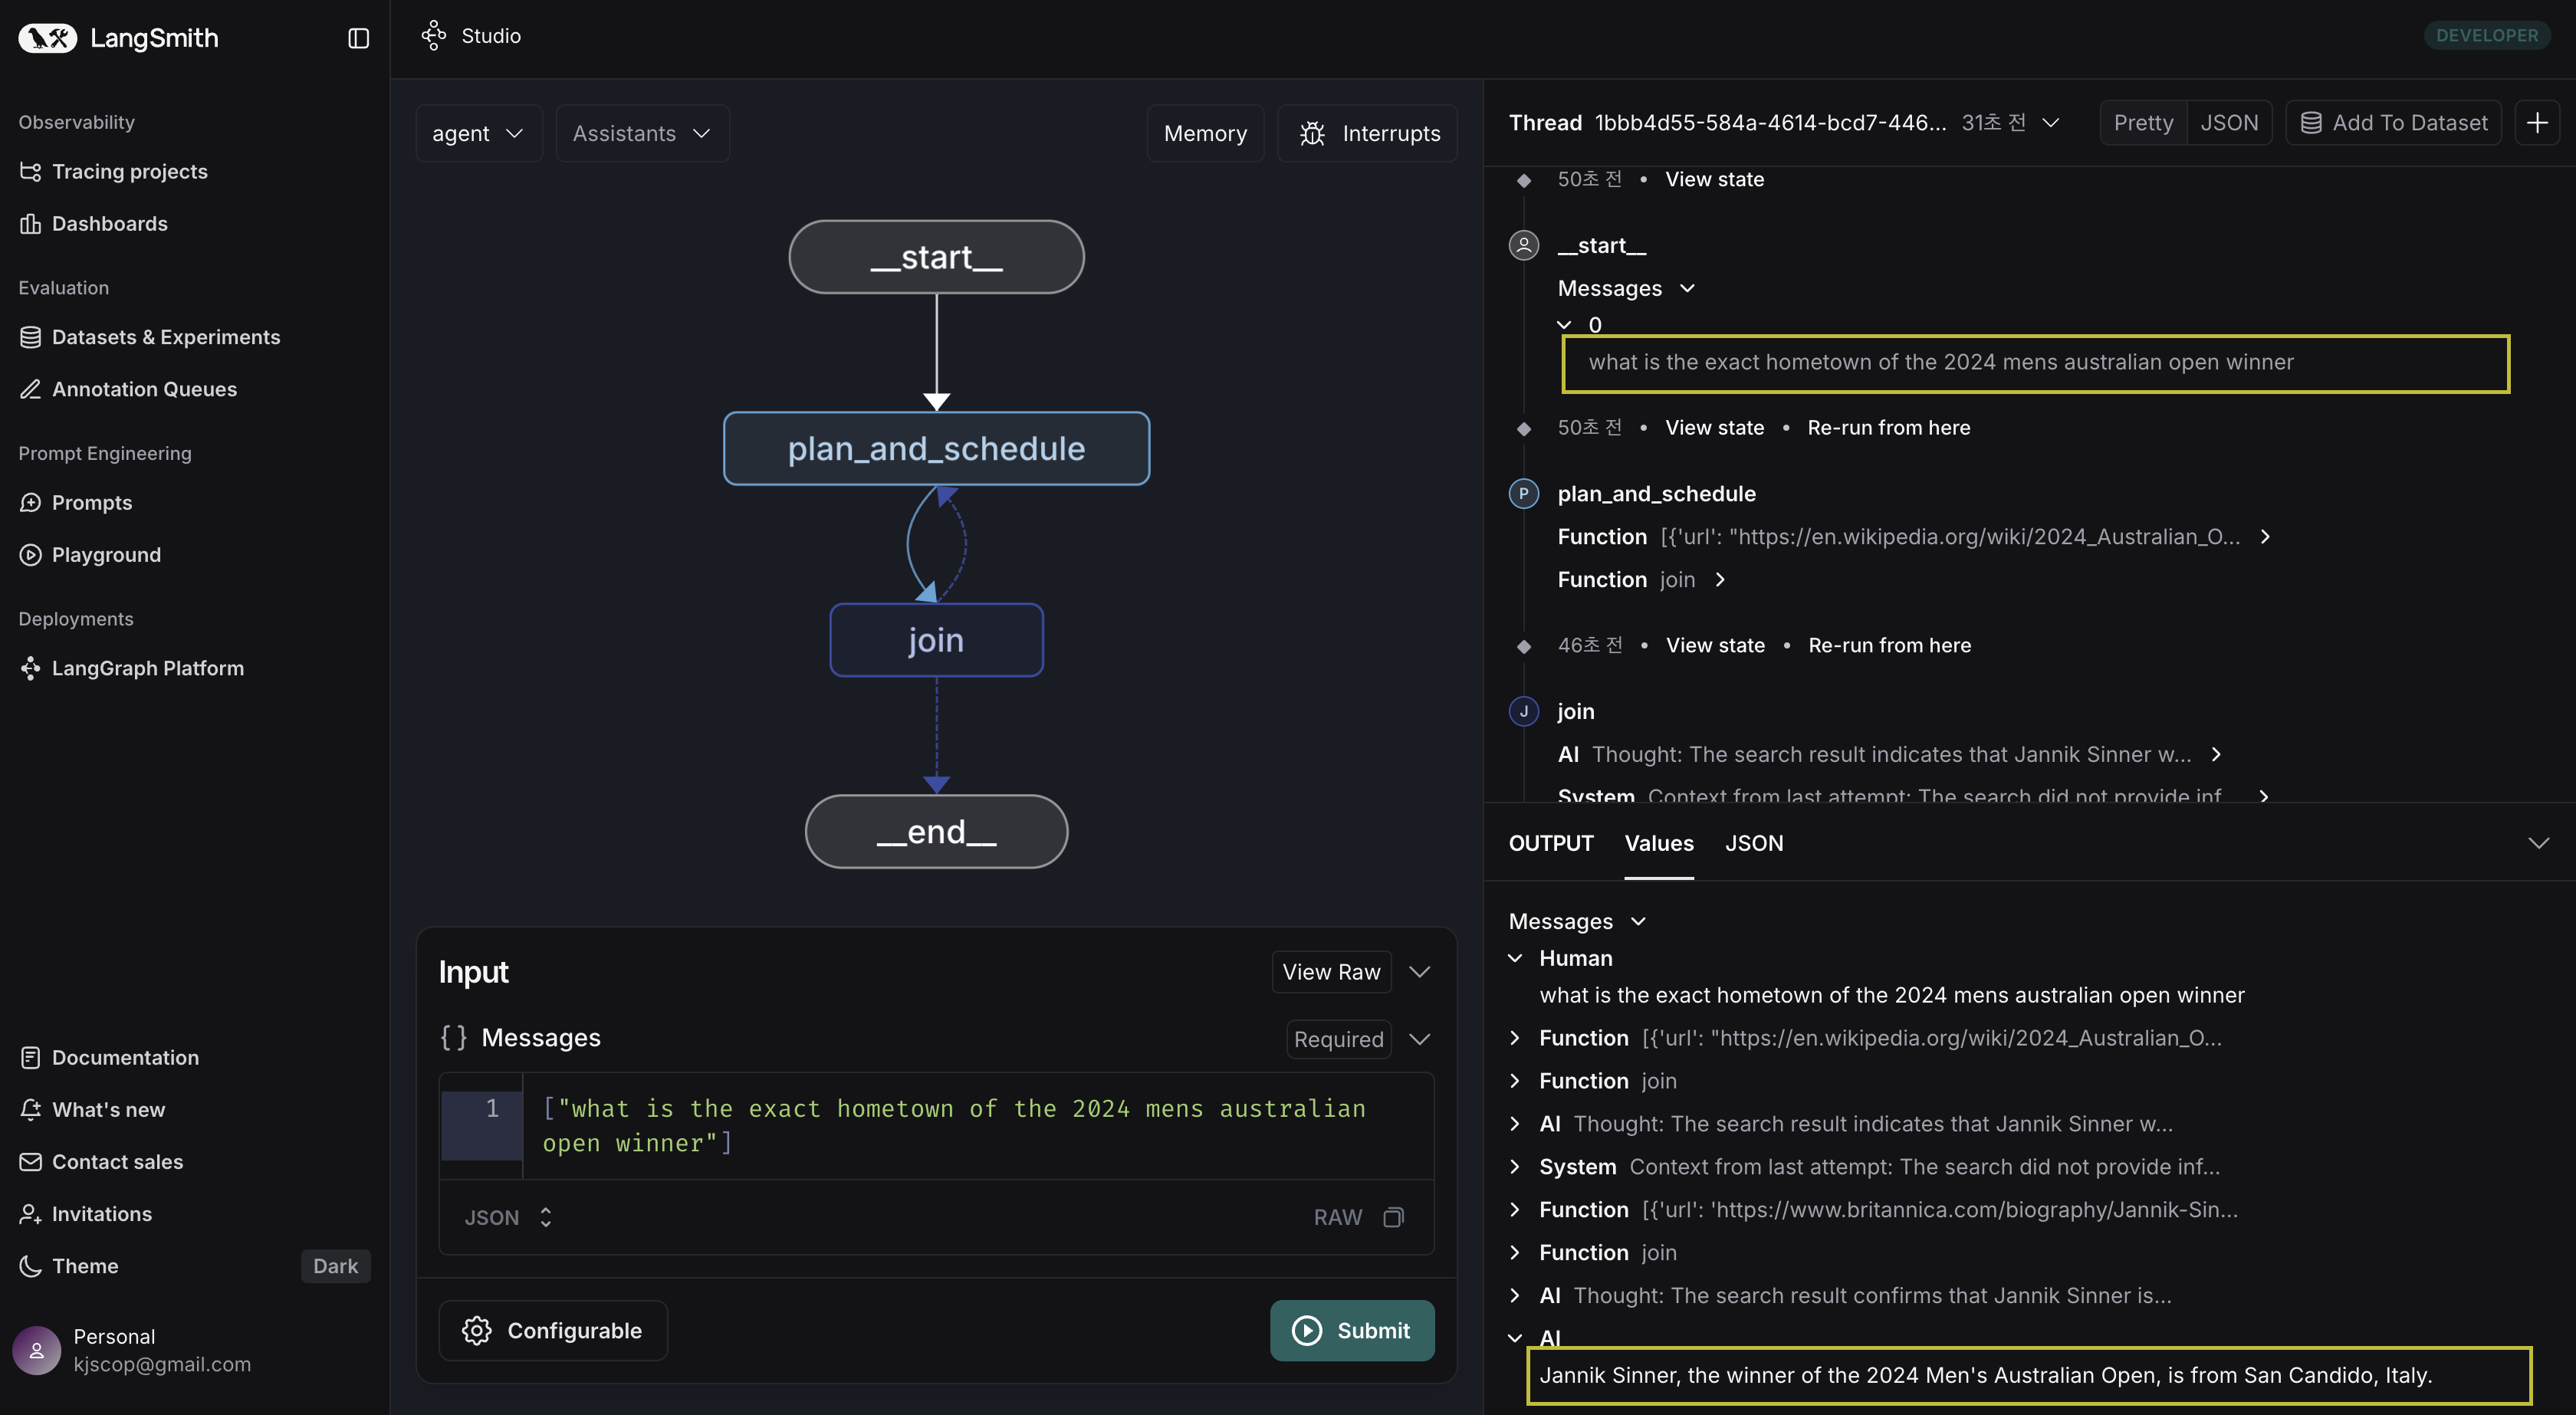Viewport: 2576px width, 1415px height.
Task: Collapse message index 0 chevron
Action: pyautogui.click(x=1565, y=325)
